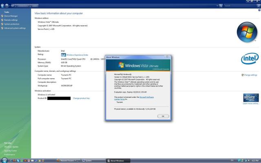Click the Tsunami-PC value beside Full computer name
Viewport: 261px width, 163px height.
click(66, 79)
